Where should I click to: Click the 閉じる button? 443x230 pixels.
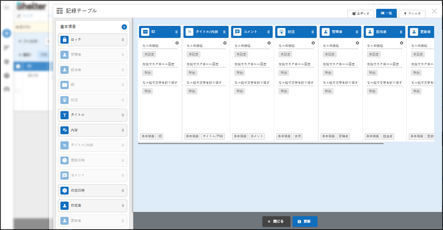pyautogui.click(x=276, y=222)
